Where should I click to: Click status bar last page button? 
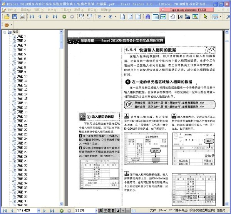(52, 211)
